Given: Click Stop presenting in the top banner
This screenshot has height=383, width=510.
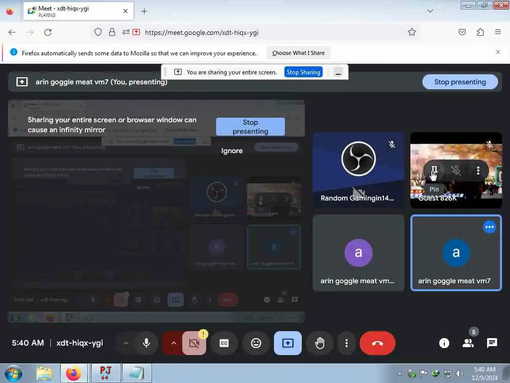Looking at the screenshot, I should [x=460, y=82].
